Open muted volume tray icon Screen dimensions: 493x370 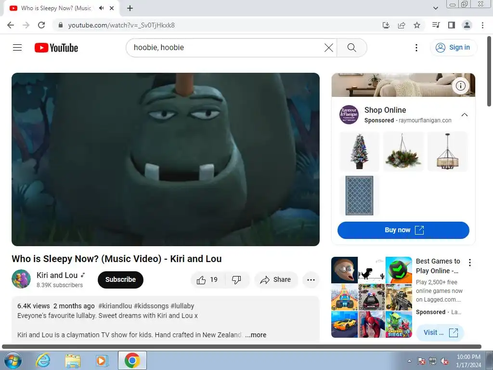tap(444, 361)
